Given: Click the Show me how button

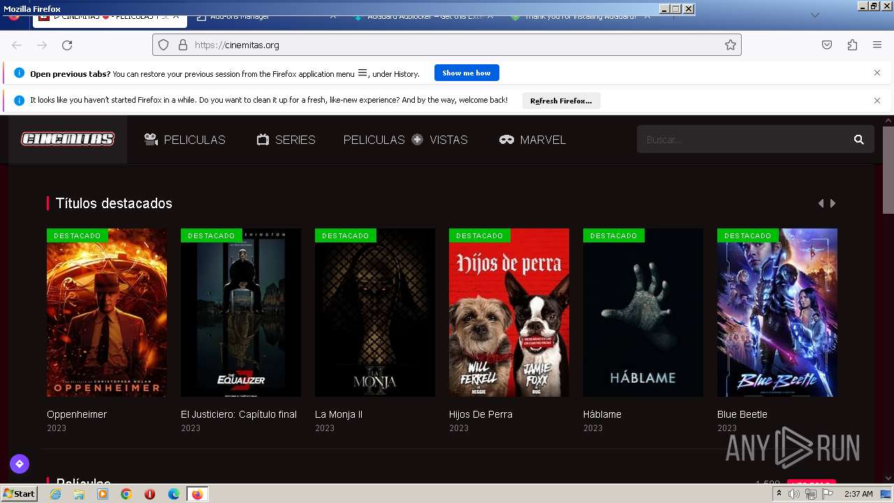Looking at the screenshot, I should 467,73.
